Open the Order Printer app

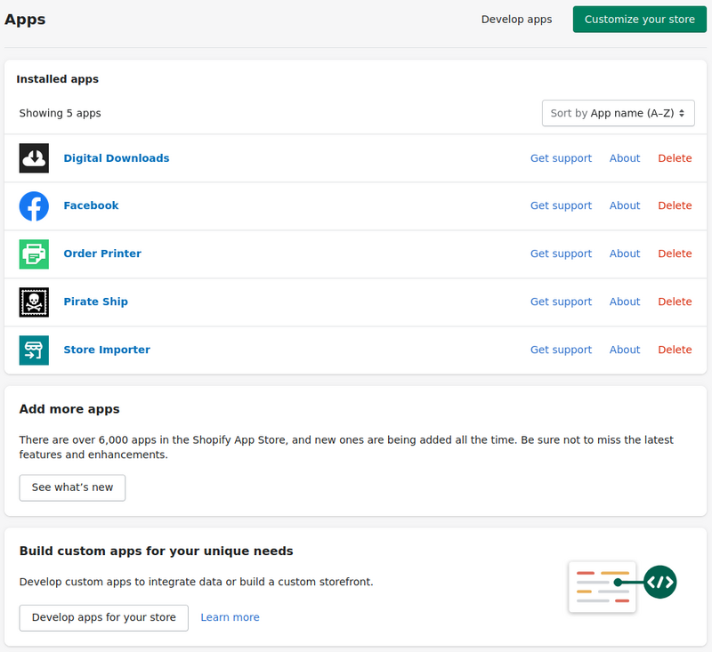[102, 254]
